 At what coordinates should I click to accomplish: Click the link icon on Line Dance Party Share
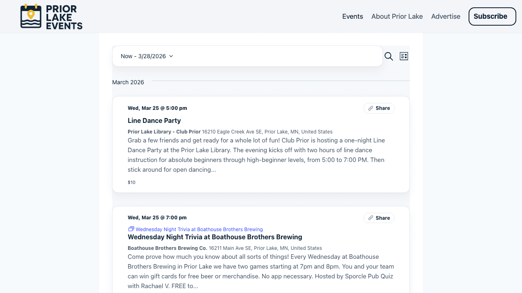[x=370, y=108]
